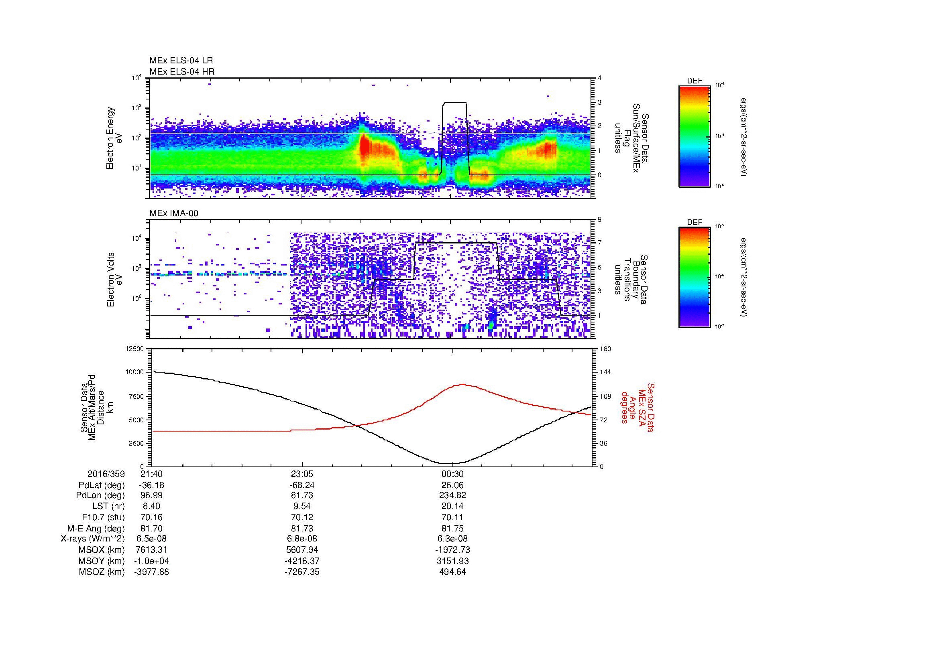
Task: Click the boundary-value-7 plateau in IMA panel
Action: (456, 243)
